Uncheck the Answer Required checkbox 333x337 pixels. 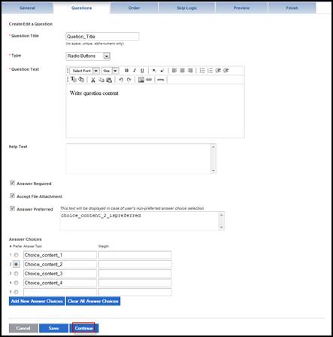[12, 183]
